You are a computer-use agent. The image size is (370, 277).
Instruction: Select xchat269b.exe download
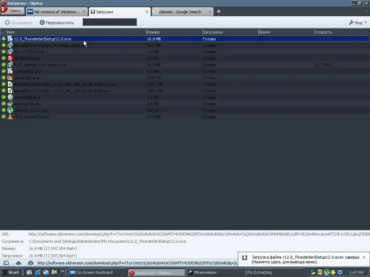pos(185,97)
